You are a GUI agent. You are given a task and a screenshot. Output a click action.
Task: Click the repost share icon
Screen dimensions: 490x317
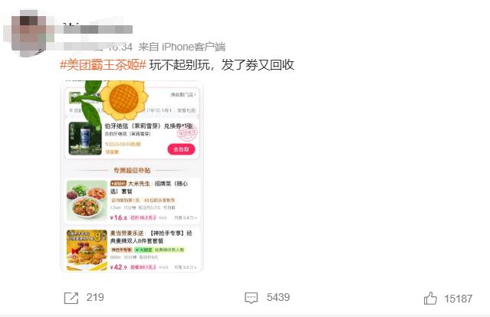(x=71, y=298)
